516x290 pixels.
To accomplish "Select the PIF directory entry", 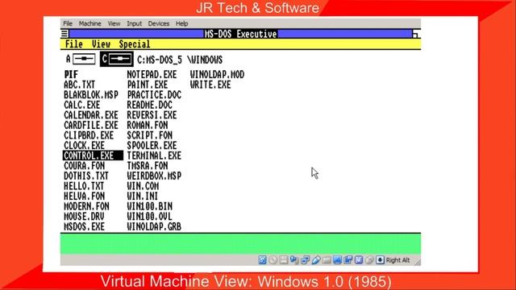I will [x=71, y=75].
